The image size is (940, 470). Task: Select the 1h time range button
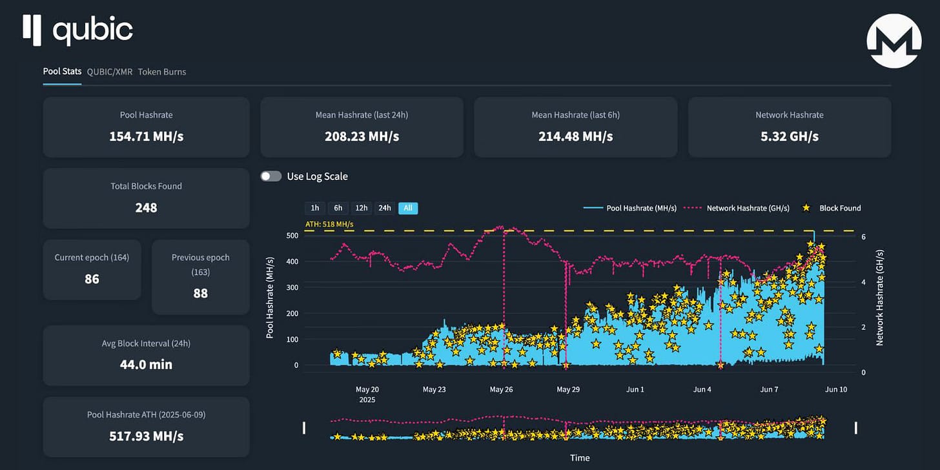[x=314, y=208]
